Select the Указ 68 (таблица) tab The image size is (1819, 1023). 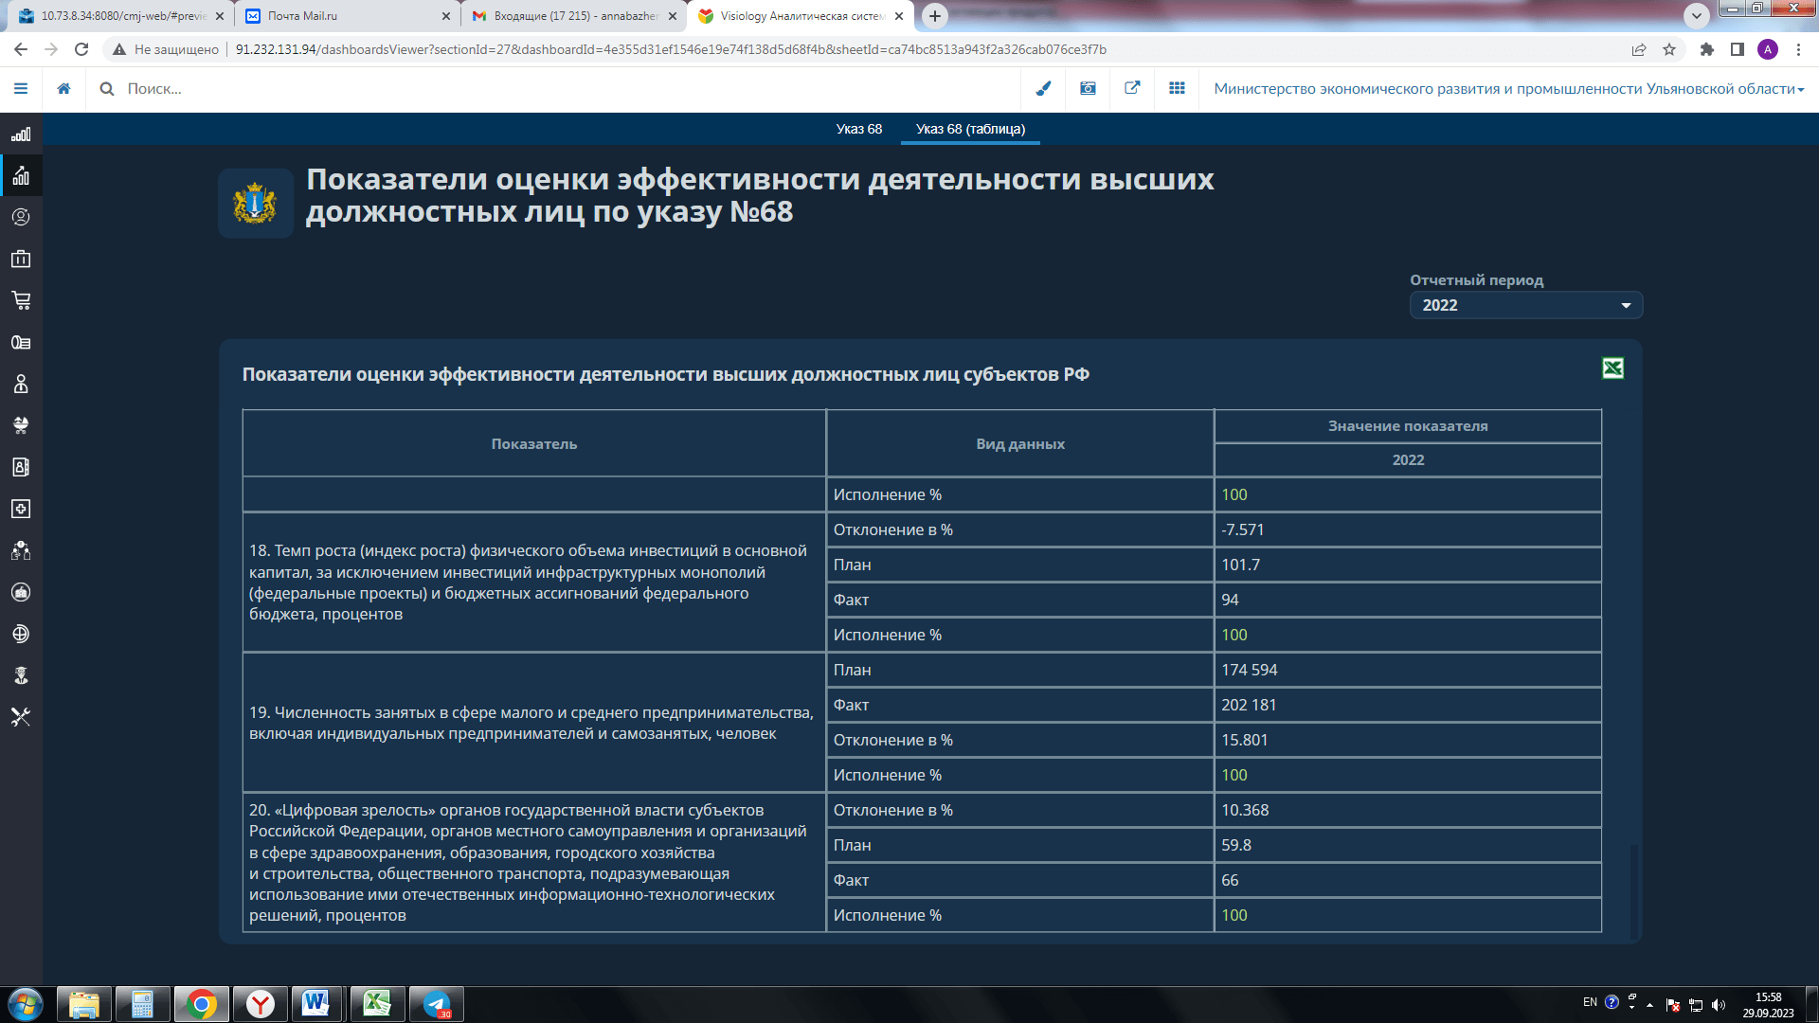tap(970, 129)
